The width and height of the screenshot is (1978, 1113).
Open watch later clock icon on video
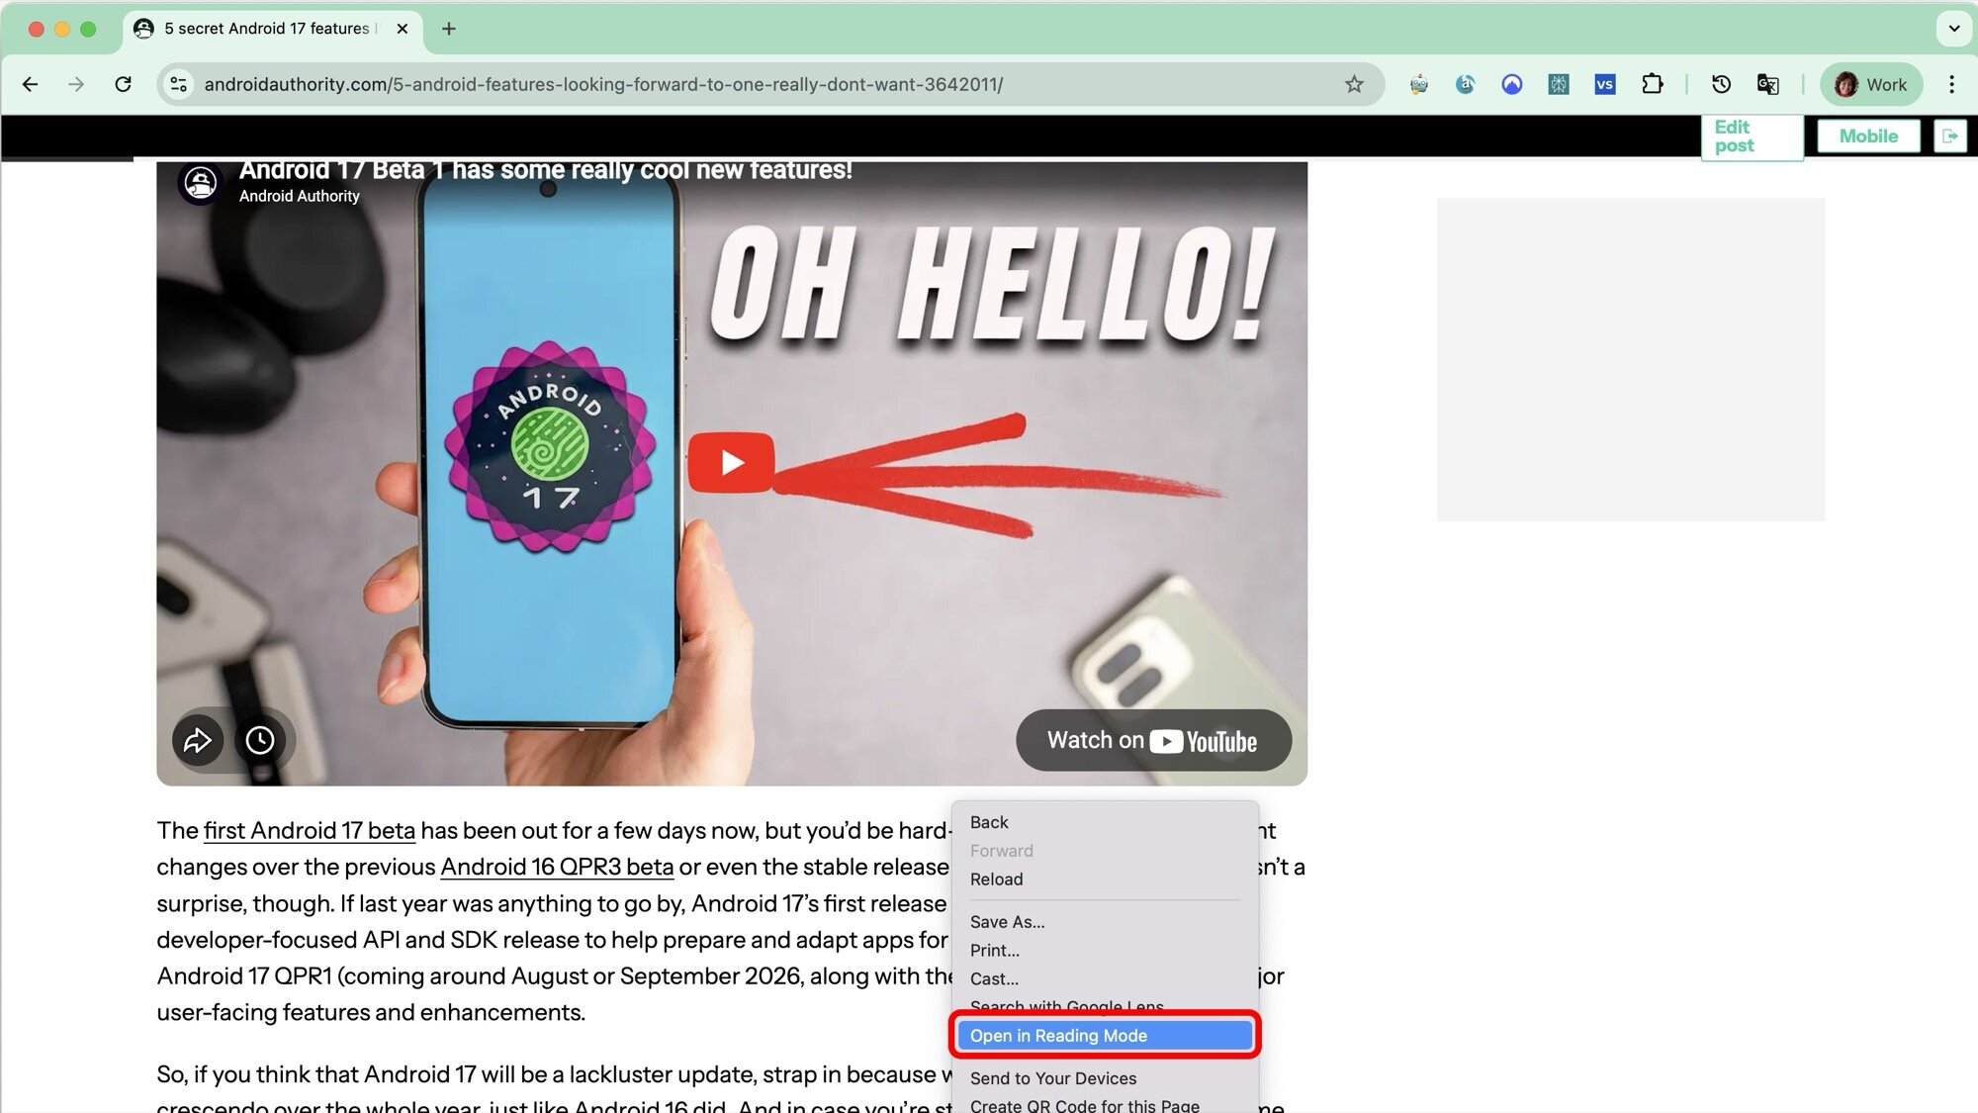click(x=260, y=740)
